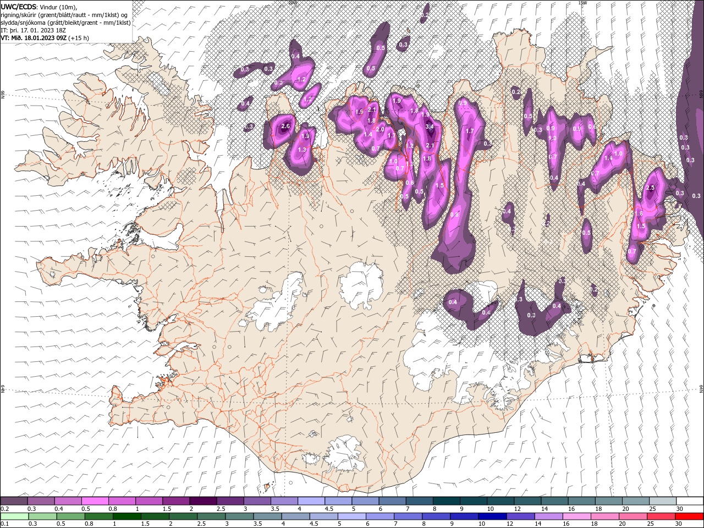Click the 2.0 snowfall value on the map
Image resolution: width=704 pixels, height=528 pixels.
[380, 130]
